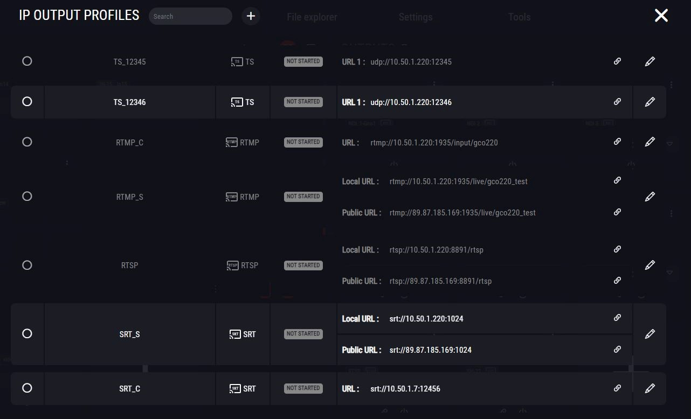
Task: Open the File explorer tab
Action: [x=312, y=17]
